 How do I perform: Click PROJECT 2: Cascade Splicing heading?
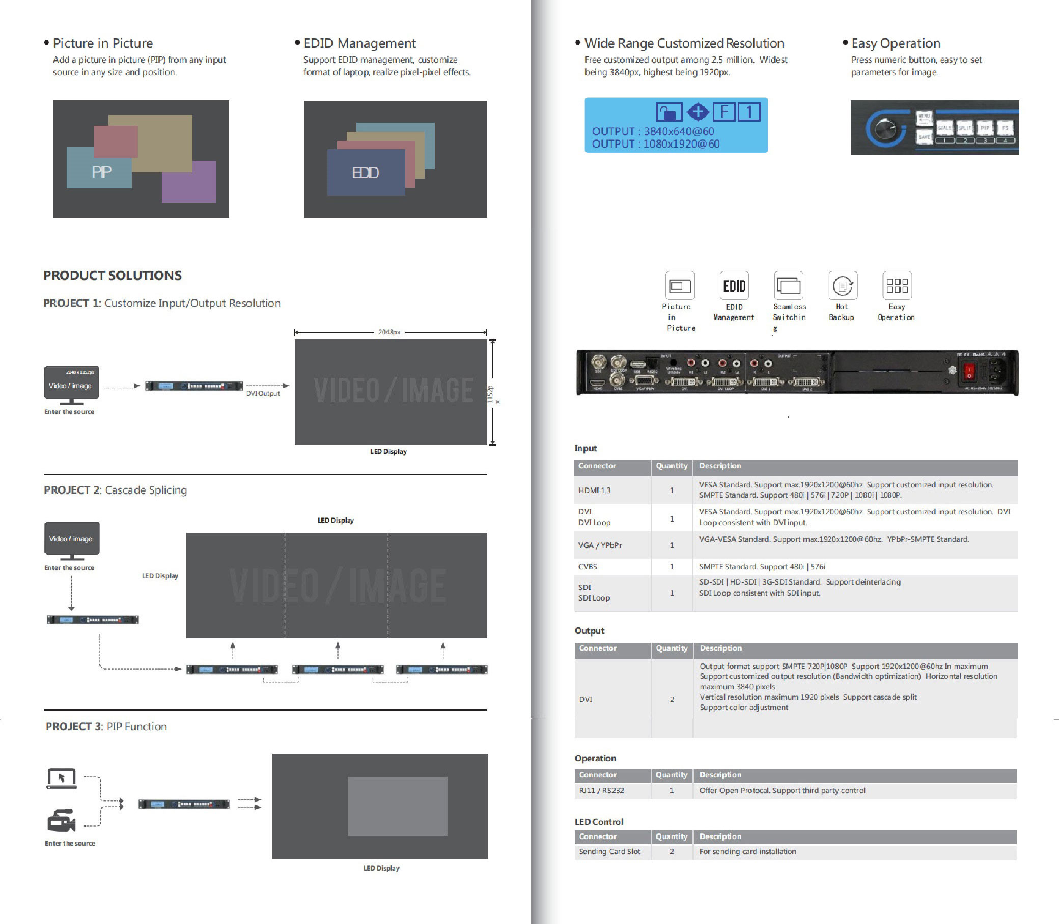116,490
